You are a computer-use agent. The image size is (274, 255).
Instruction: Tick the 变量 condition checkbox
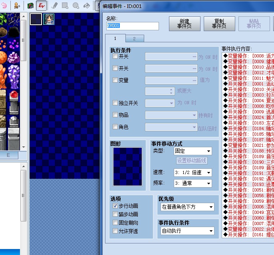115,80
